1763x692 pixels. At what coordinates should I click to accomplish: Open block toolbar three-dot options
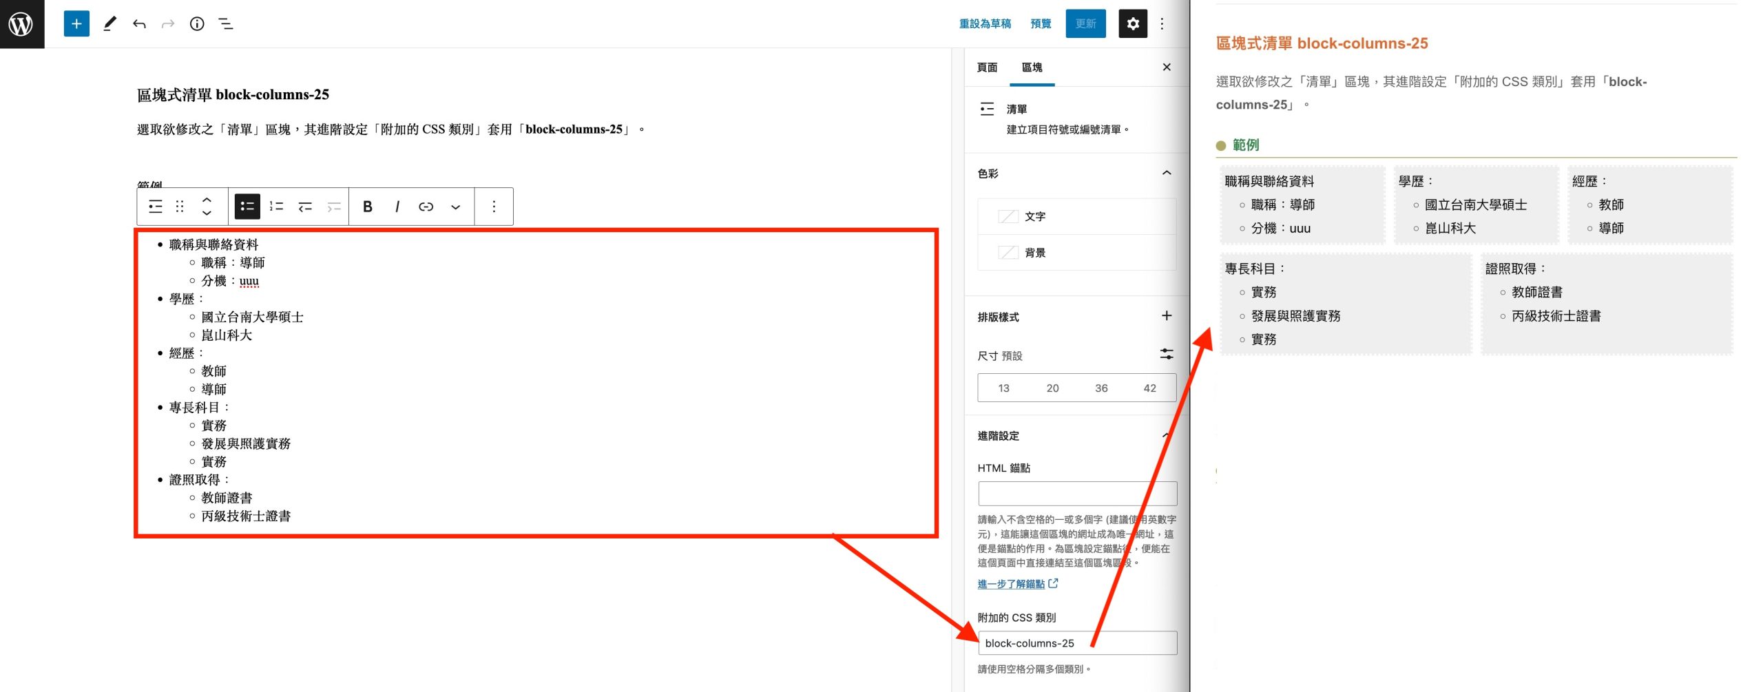tap(494, 207)
